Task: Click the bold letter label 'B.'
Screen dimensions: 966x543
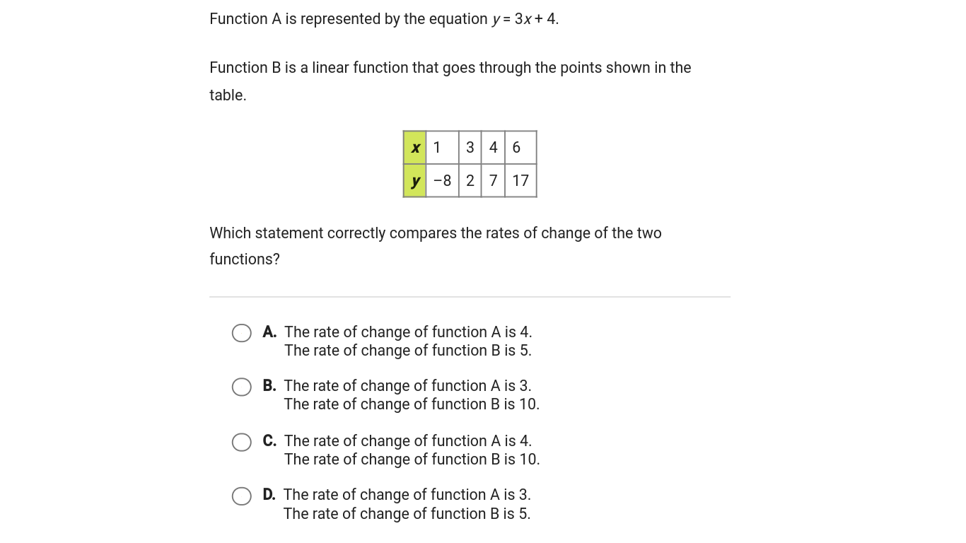Action: (269, 385)
